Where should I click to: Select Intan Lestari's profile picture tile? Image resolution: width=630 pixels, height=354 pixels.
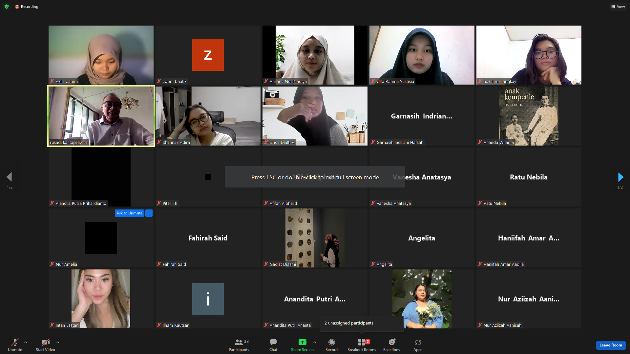[101, 299]
